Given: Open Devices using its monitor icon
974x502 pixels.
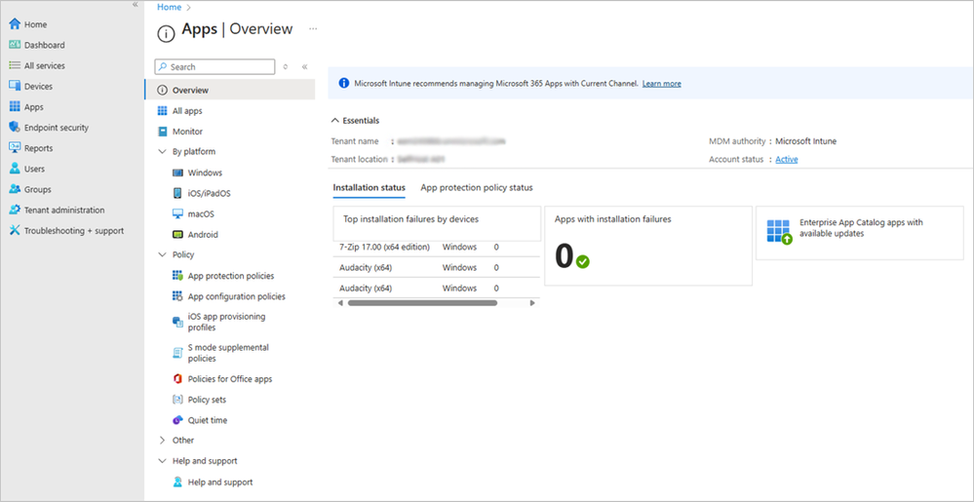Looking at the screenshot, I should tap(15, 87).
